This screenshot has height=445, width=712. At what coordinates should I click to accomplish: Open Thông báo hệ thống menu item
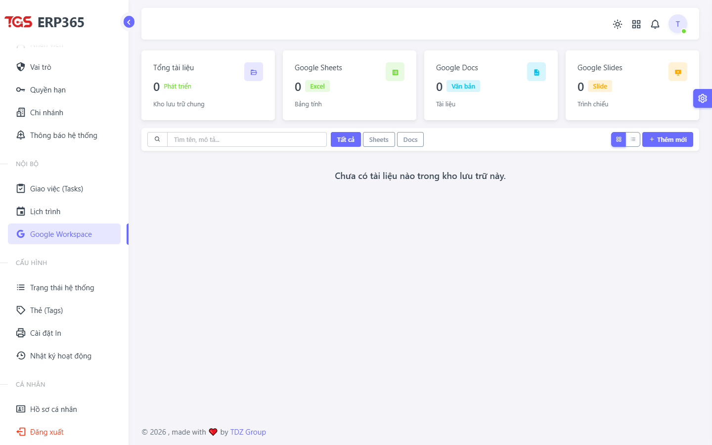[64, 135]
